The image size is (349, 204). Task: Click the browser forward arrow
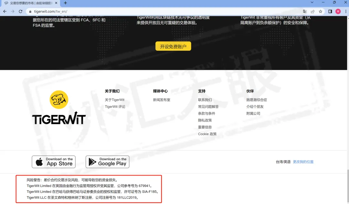(13, 11)
